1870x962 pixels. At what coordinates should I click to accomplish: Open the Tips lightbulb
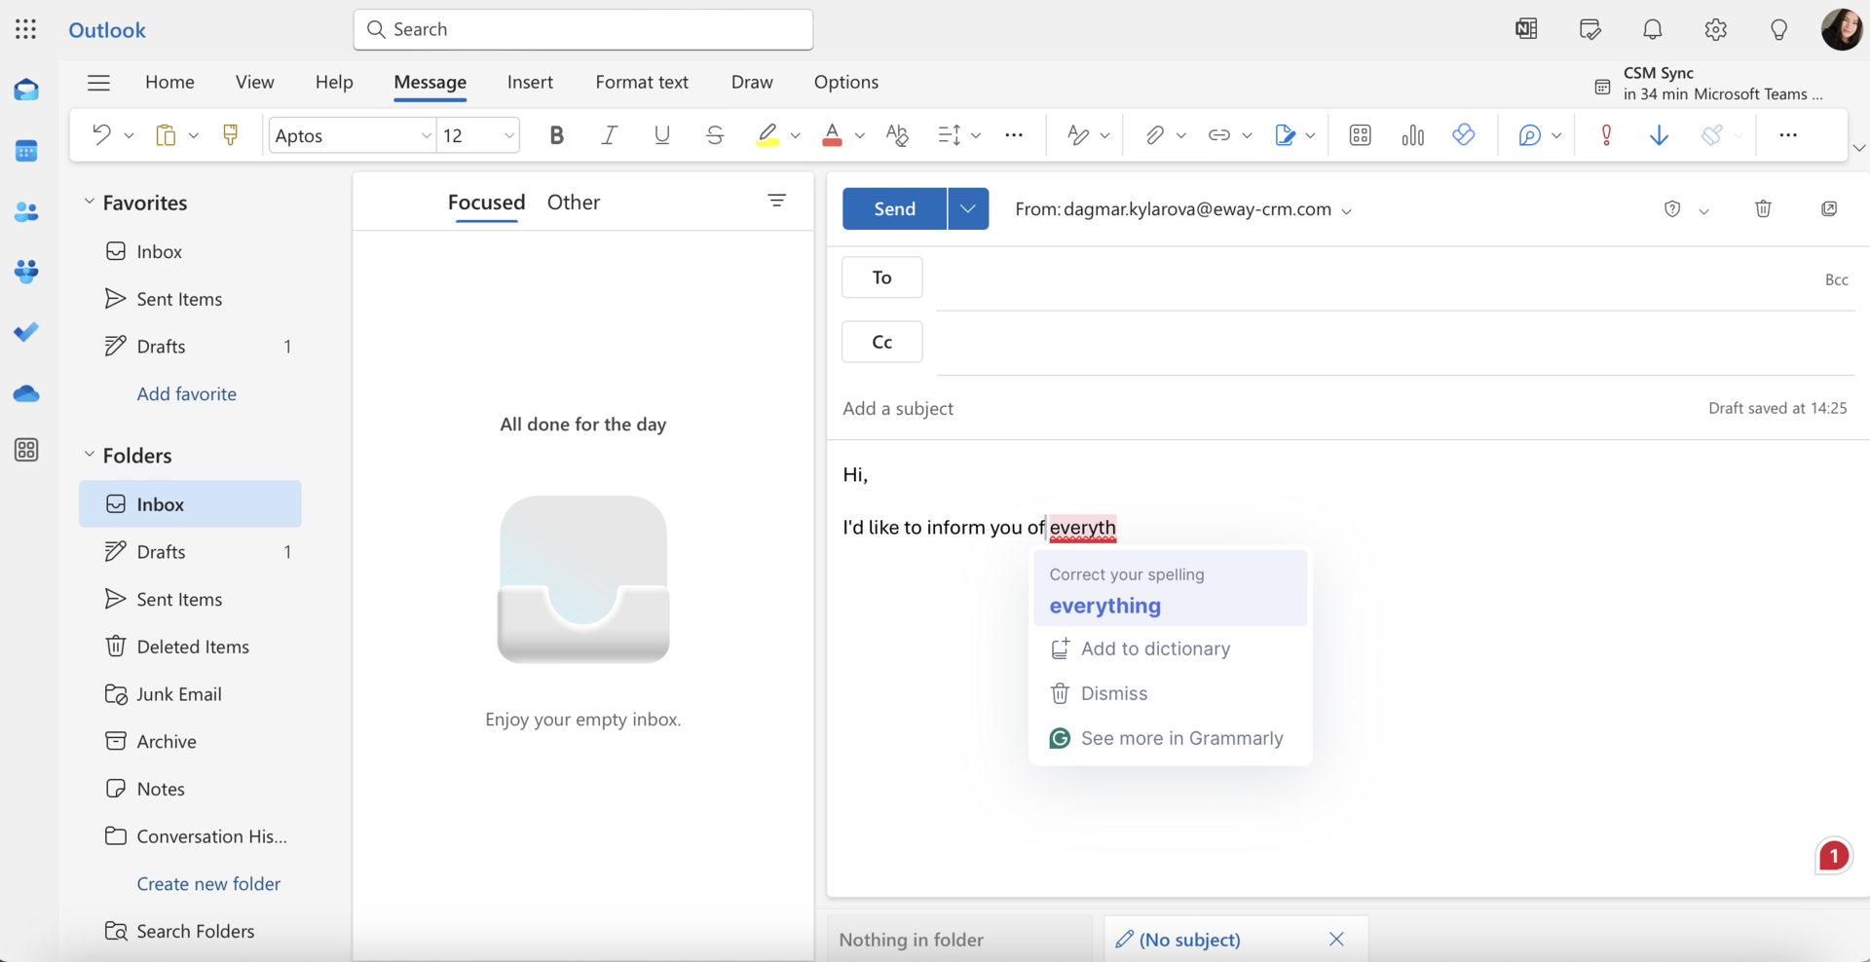[x=1779, y=29]
